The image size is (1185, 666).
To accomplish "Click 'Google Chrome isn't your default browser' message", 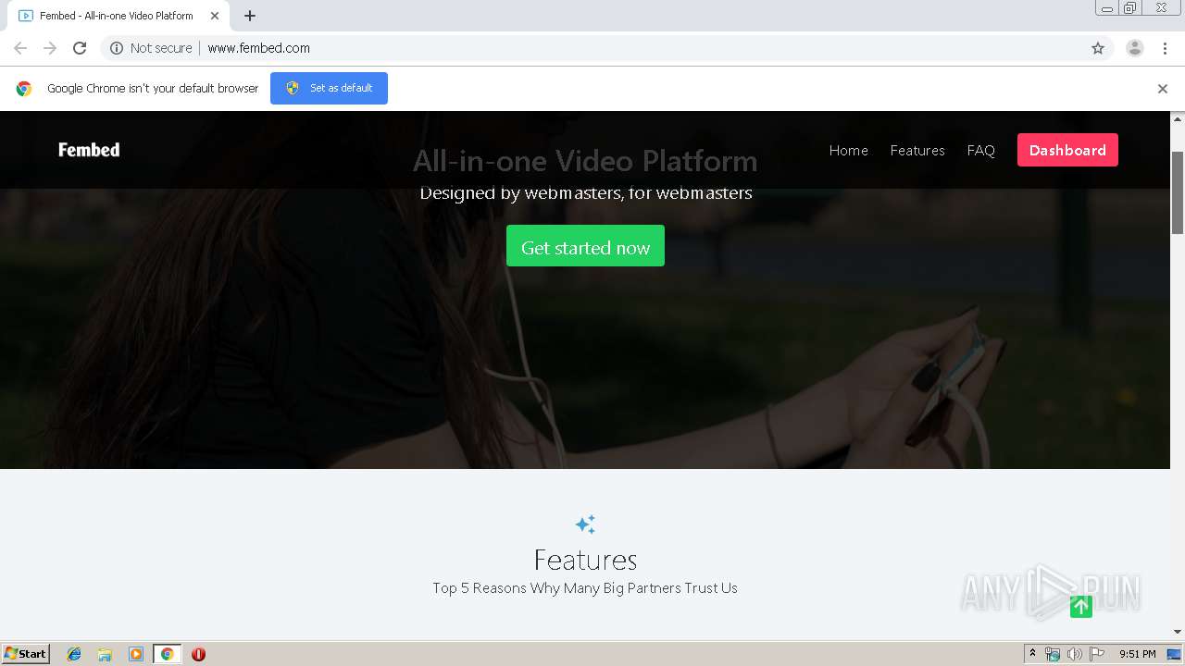I will click(x=153, y=89).
